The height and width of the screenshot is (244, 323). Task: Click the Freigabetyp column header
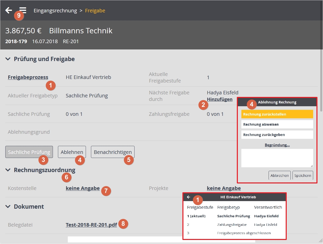coord(229,207)
